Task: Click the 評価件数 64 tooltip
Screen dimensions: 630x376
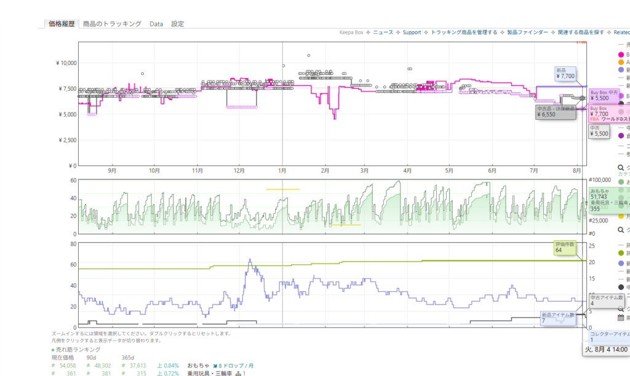Action: point(565,247)
